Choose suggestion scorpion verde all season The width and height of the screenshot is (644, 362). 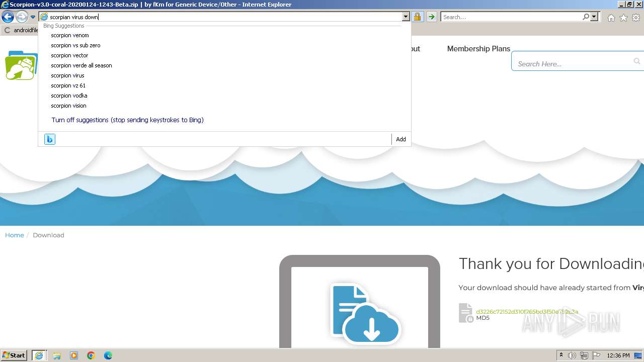[82, 65]
